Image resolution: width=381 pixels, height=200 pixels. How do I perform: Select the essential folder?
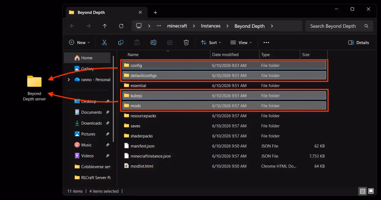tap(224, 86)
